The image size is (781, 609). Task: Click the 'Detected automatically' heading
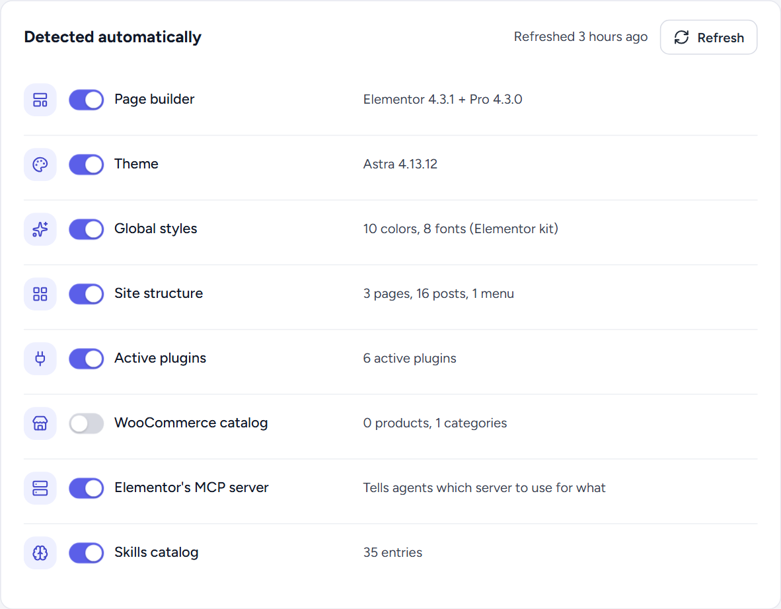point(112,37)
